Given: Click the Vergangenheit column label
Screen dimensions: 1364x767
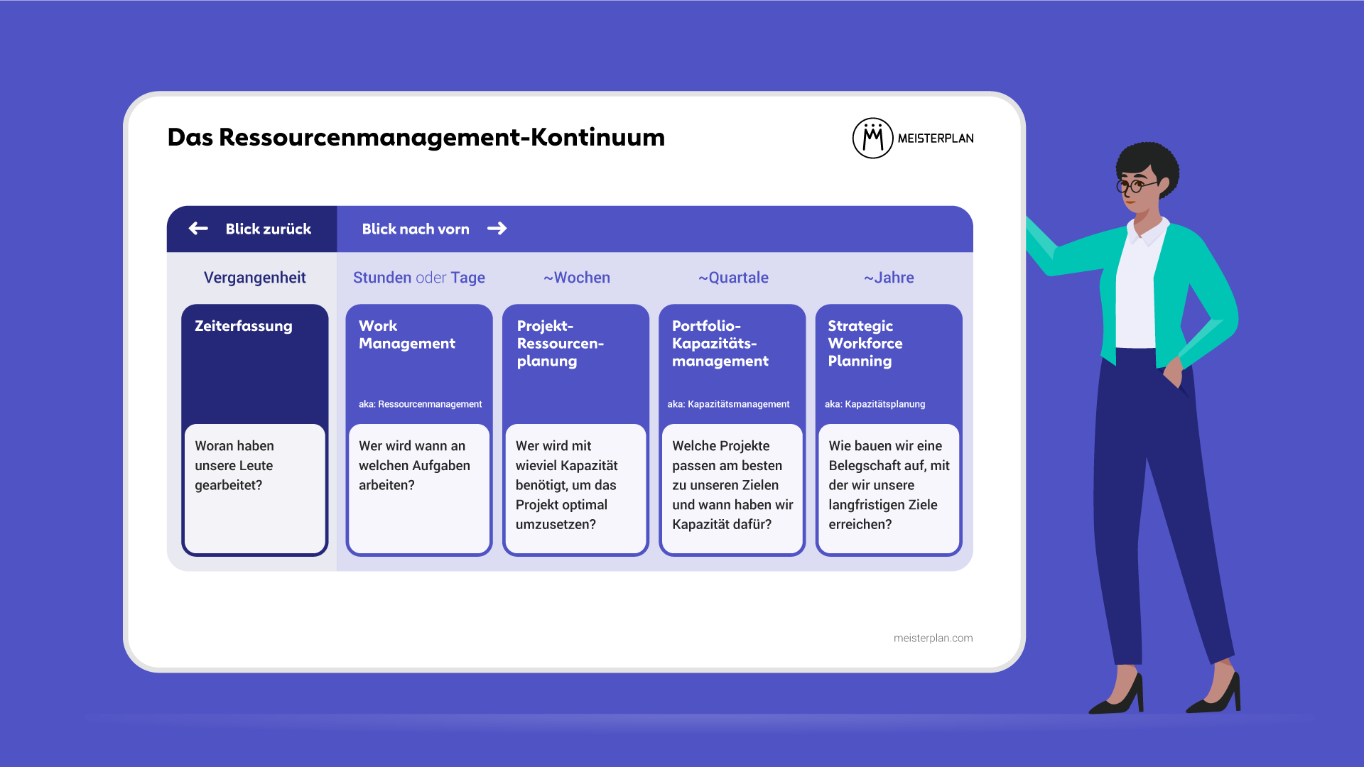Looking at the screenshot, I should point(254,278).
